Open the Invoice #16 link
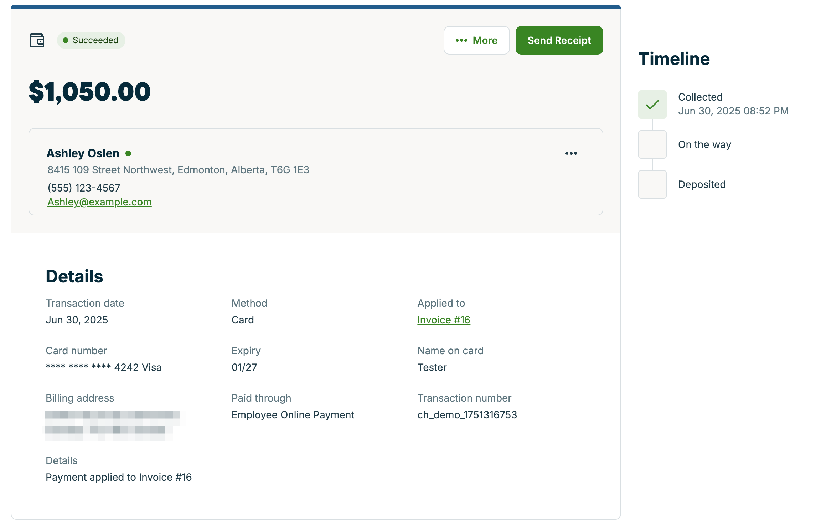The height and width of the screenshot is (525, 816). point(444,320)
